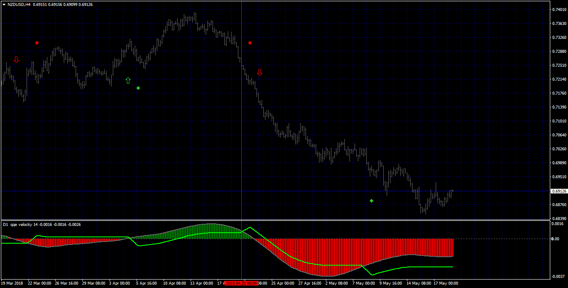Click the 9 May 16:00 date label
This screenshot has height=288, width=568.
tap(390, 283)
